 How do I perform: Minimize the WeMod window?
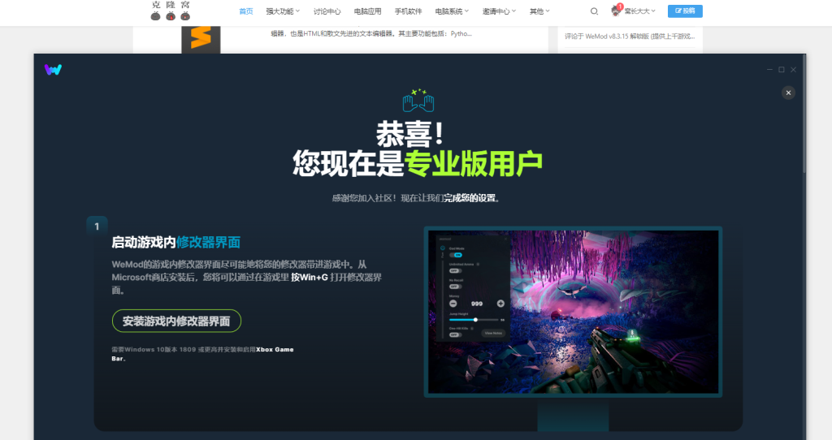point(769,70)
